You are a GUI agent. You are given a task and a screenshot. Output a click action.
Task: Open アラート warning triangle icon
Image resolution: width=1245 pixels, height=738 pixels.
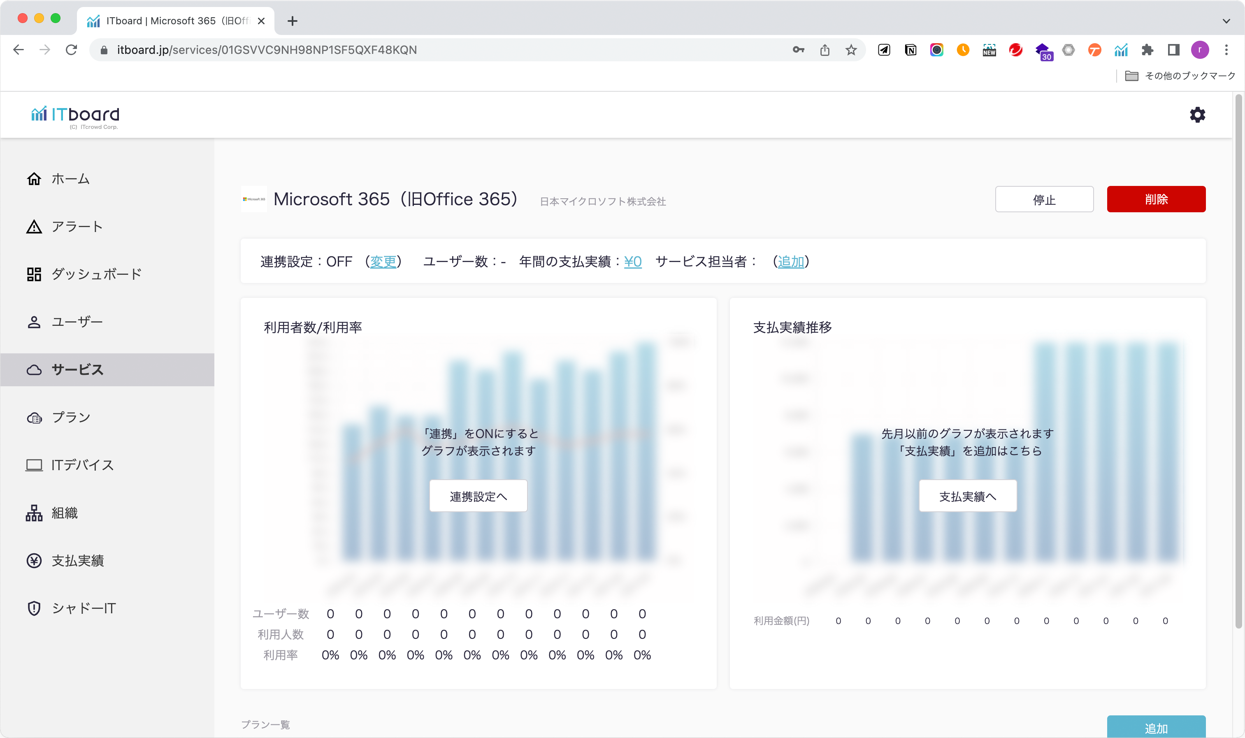click(x=34, y=227)
